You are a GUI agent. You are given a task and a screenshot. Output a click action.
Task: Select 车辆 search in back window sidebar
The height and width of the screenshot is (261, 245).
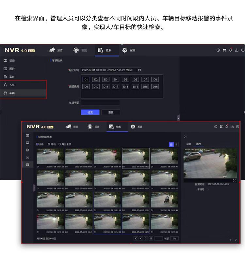(x=23, y=93)
